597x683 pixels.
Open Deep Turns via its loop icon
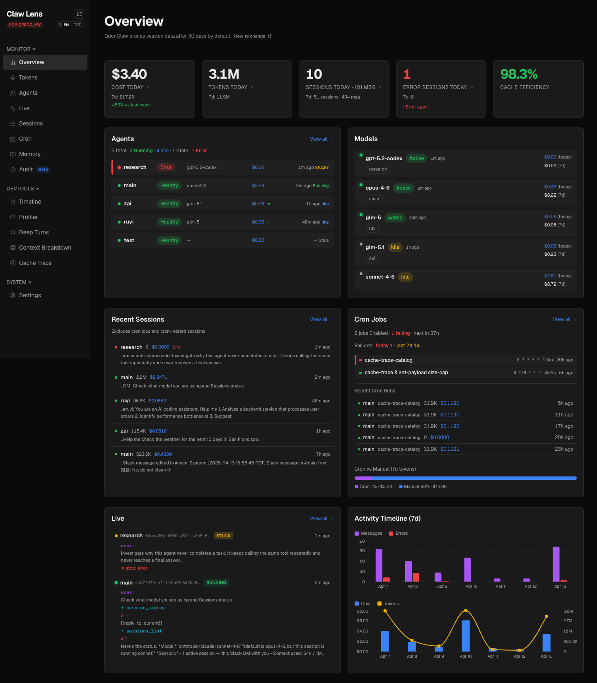click(x=13, y=233)
